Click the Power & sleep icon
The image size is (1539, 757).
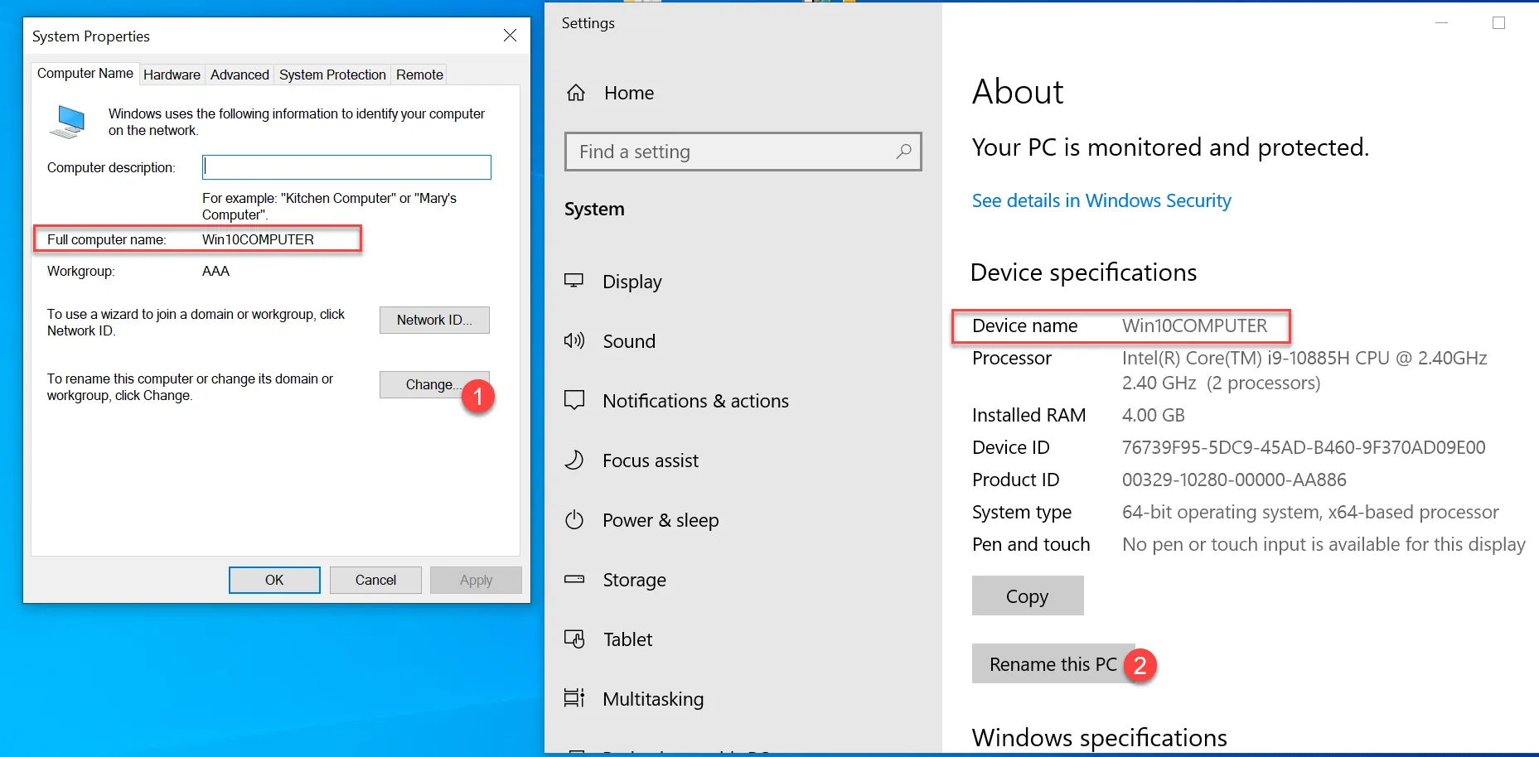coord(574,519)
